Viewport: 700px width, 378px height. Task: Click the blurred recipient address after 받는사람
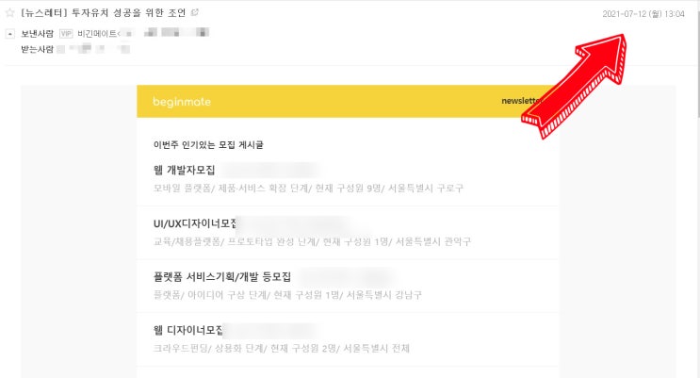(94, 49)
